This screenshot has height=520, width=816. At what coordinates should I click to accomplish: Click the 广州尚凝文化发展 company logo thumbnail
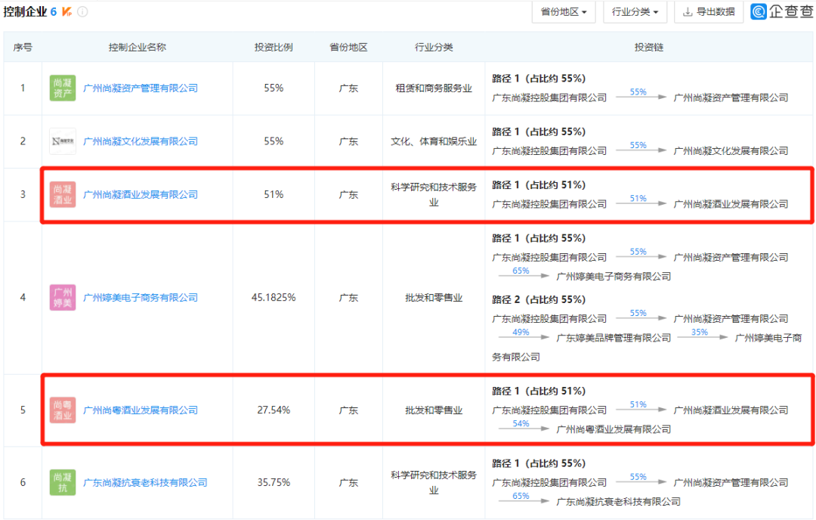pos(63,141)
